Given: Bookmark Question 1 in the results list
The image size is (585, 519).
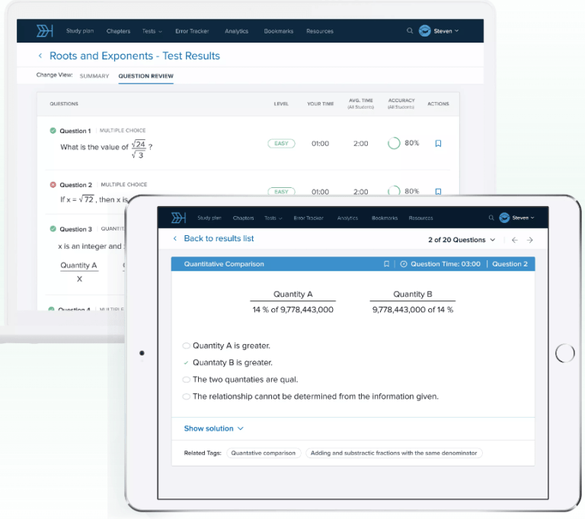Looking at the screenshot, I should (x=439, y=143).
